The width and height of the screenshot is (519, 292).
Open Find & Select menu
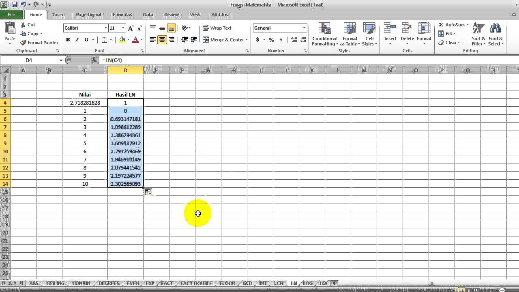point(495,34)
